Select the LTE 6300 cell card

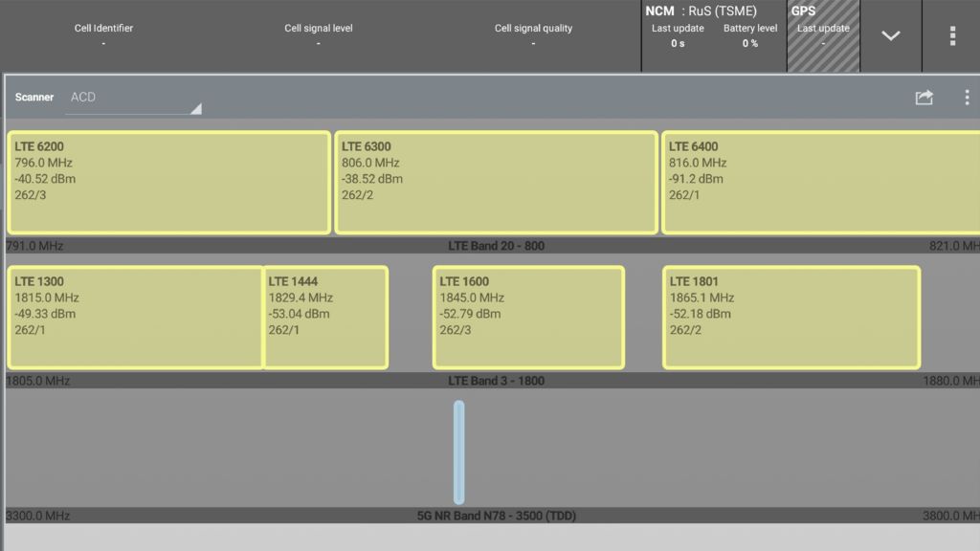[x=495, y=180]
